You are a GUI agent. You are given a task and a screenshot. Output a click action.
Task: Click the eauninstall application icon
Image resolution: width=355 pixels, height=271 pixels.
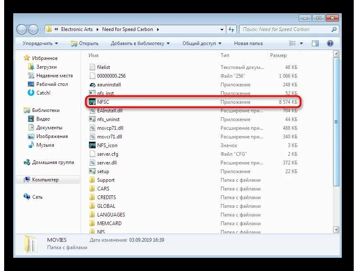pos(92,85)
